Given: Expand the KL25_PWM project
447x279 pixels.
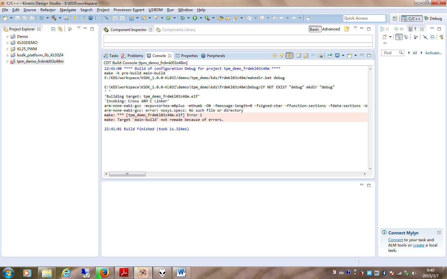Looking at the screenshot, I should click(7, 49).
